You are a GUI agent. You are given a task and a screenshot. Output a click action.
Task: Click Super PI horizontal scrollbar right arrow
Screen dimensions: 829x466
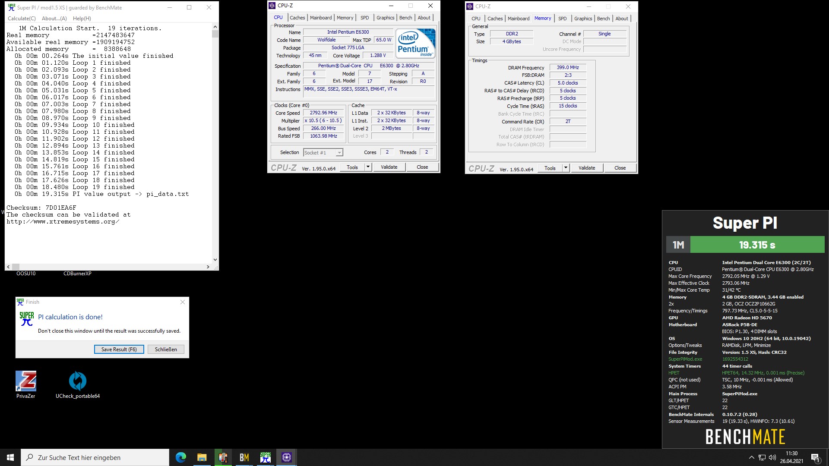point(208,267)
